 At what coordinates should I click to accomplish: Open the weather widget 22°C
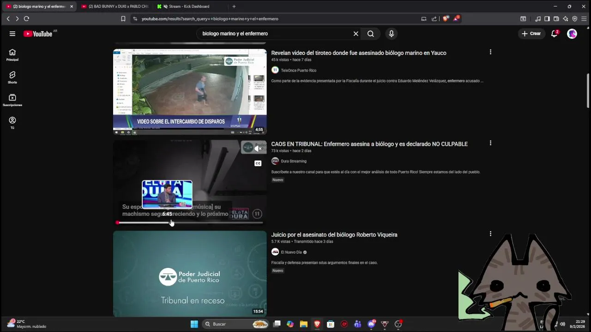coord(26,324)
